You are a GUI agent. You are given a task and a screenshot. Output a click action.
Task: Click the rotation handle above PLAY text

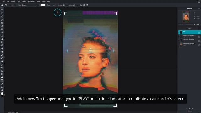point(90,48)
